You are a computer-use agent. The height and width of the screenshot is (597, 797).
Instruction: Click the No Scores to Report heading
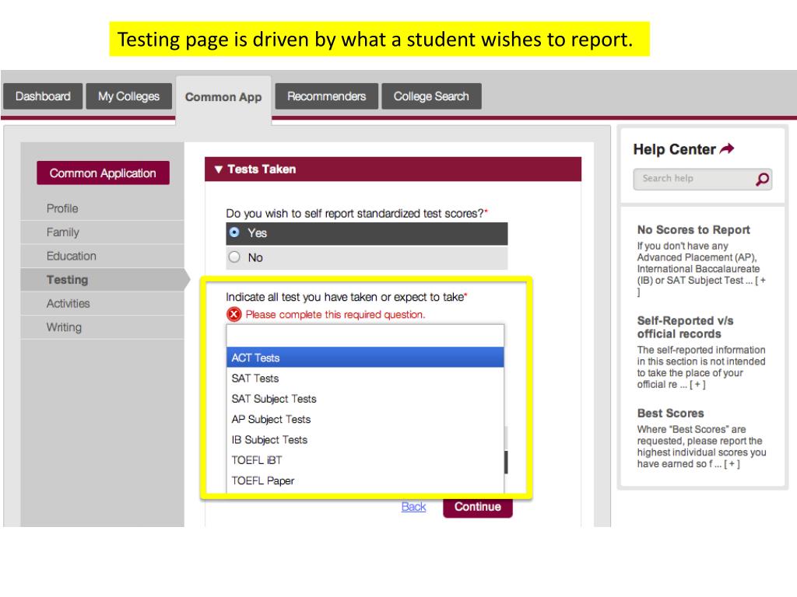coord(693,229)
